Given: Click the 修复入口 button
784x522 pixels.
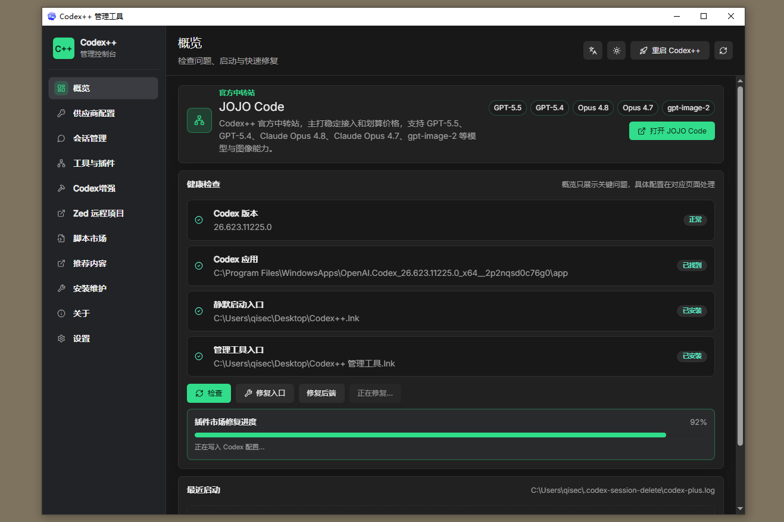Looking at the screenshot, I should 265,393.
